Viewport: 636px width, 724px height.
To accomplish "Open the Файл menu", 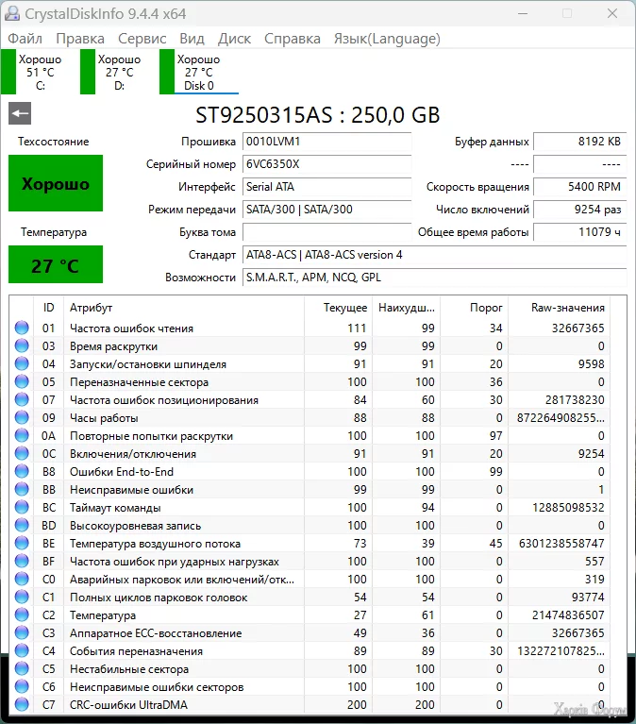I will (25, 39).
